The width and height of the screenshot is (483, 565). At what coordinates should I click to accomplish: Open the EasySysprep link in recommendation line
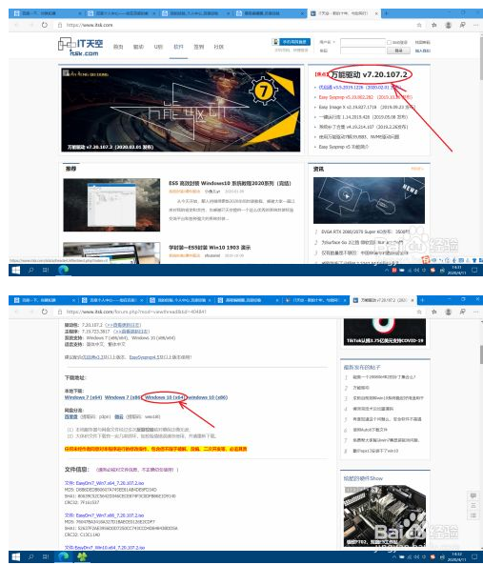pyautogui.click(x=146, y=357)
